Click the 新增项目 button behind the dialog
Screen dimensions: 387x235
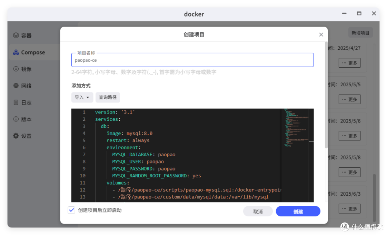[360, 33]
